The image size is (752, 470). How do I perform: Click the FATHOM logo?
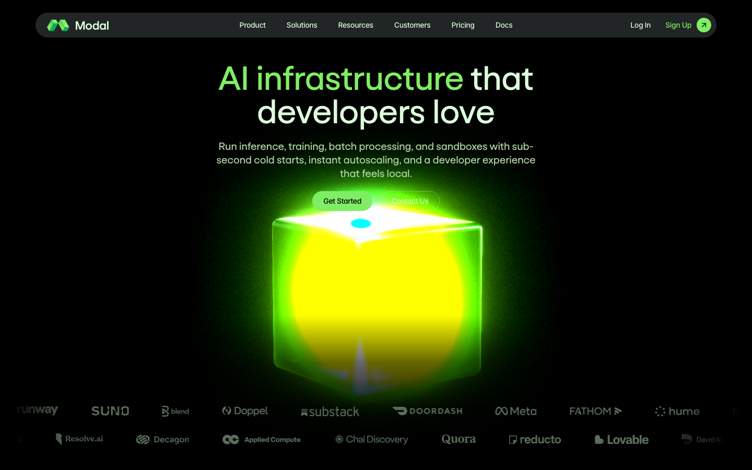595,411
